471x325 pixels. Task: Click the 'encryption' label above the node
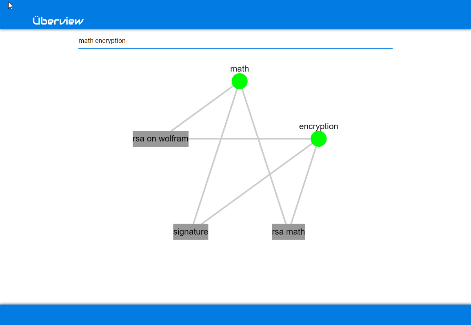tap(318, 126)
